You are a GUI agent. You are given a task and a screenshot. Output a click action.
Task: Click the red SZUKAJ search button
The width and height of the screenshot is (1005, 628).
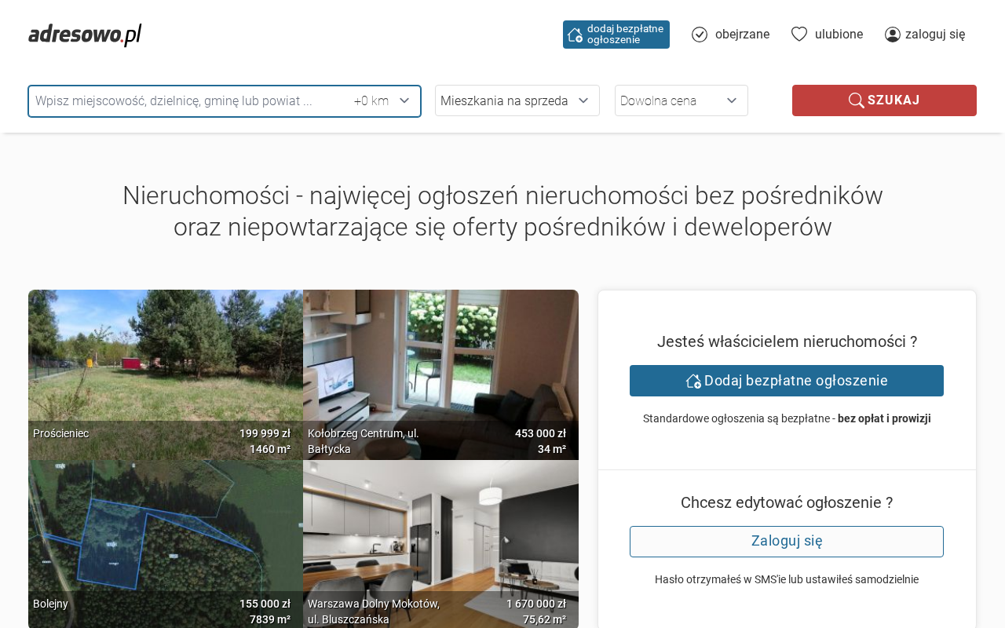tap(884, 100)
